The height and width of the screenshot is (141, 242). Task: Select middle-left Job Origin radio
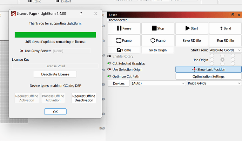click(x=212, y=60)
